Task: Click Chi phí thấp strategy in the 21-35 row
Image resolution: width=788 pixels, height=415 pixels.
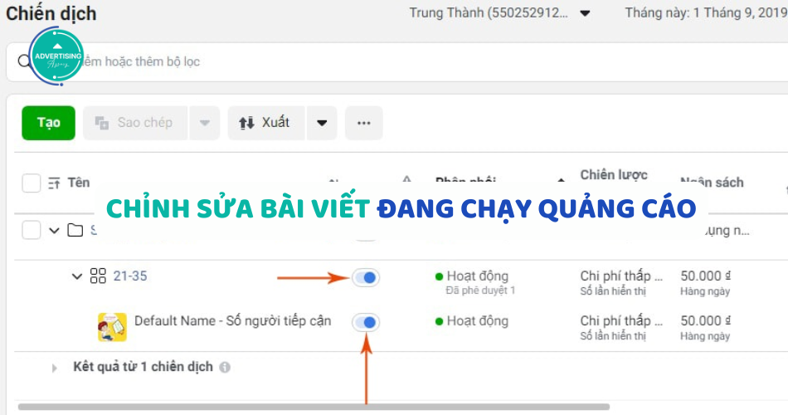Action: [x=621, y=276]
